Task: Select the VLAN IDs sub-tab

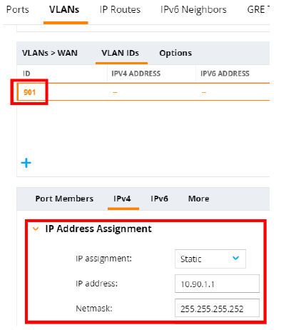Action: [121, 53]
